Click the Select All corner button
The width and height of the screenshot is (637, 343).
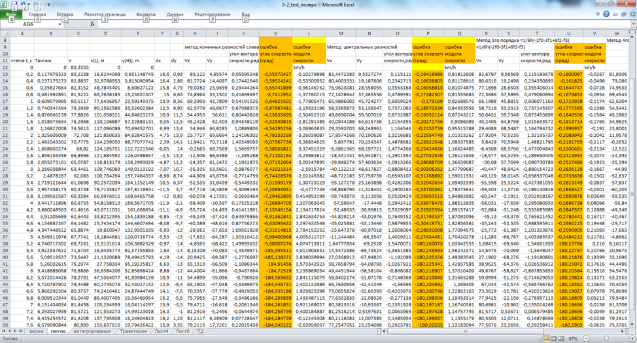[6, 32]
